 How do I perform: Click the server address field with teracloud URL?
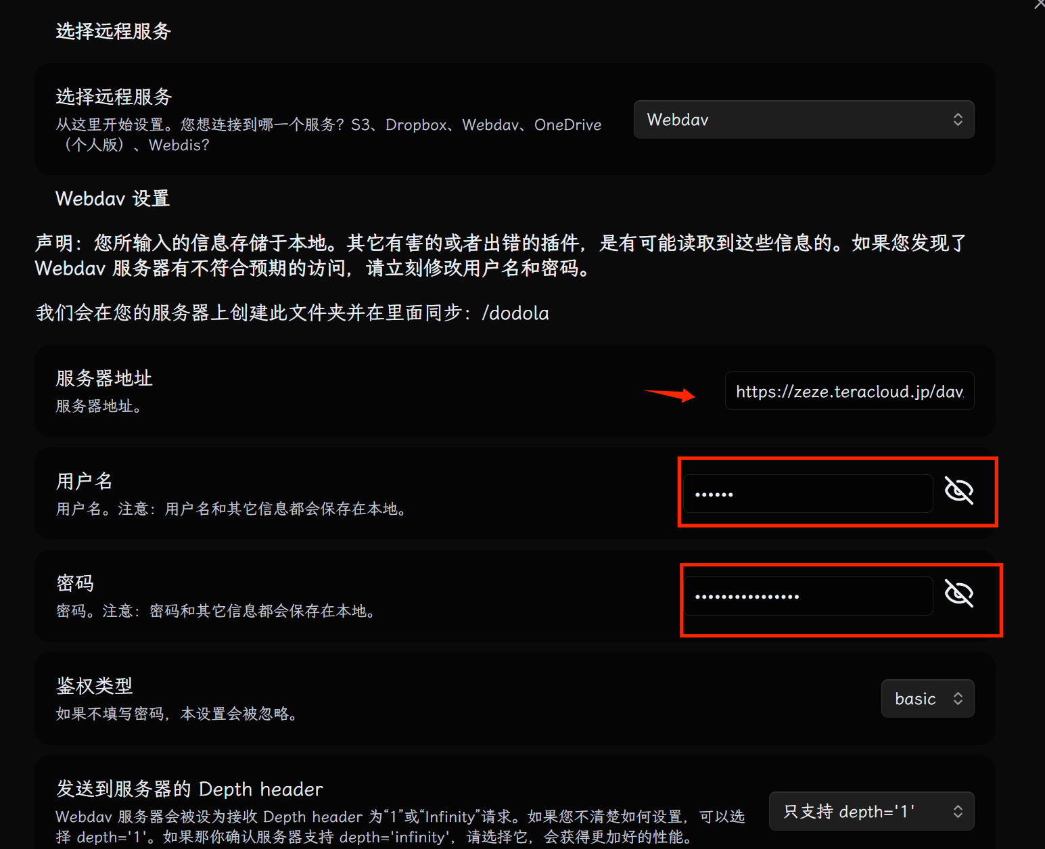(850, 391)
